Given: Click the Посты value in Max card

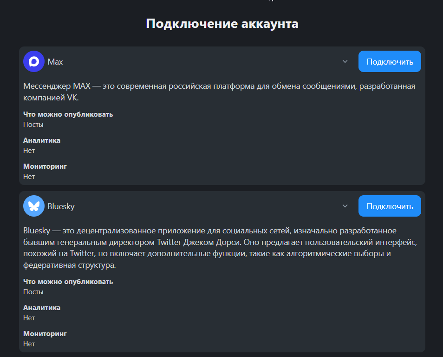Looking at the screenshot, I should (x=33, y=125).
